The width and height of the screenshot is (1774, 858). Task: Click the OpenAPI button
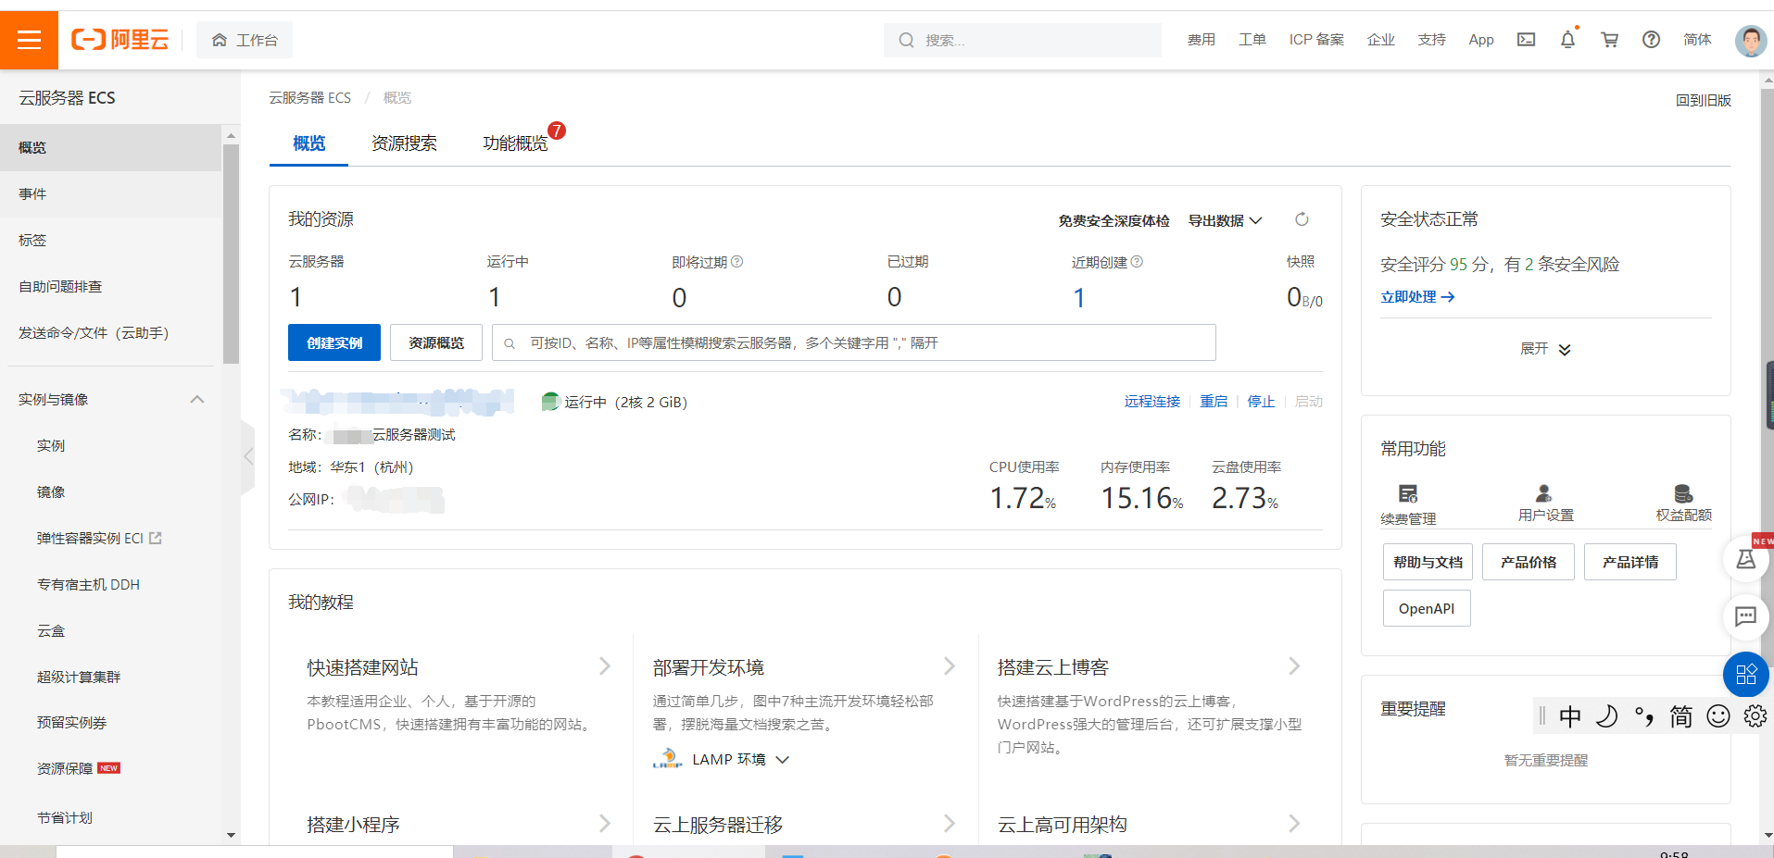pyautogui.click(x=1427, y=608)
